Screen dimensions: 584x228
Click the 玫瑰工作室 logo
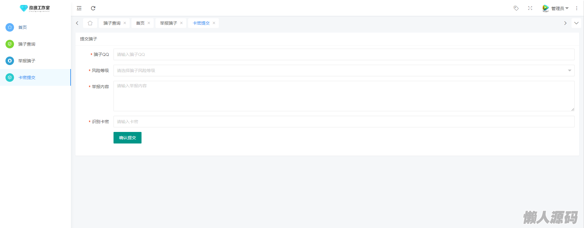tap(35, 8)
